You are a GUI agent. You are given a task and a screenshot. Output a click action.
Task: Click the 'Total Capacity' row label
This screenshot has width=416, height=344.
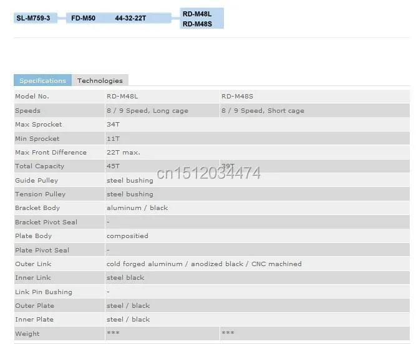coord(40,166)
